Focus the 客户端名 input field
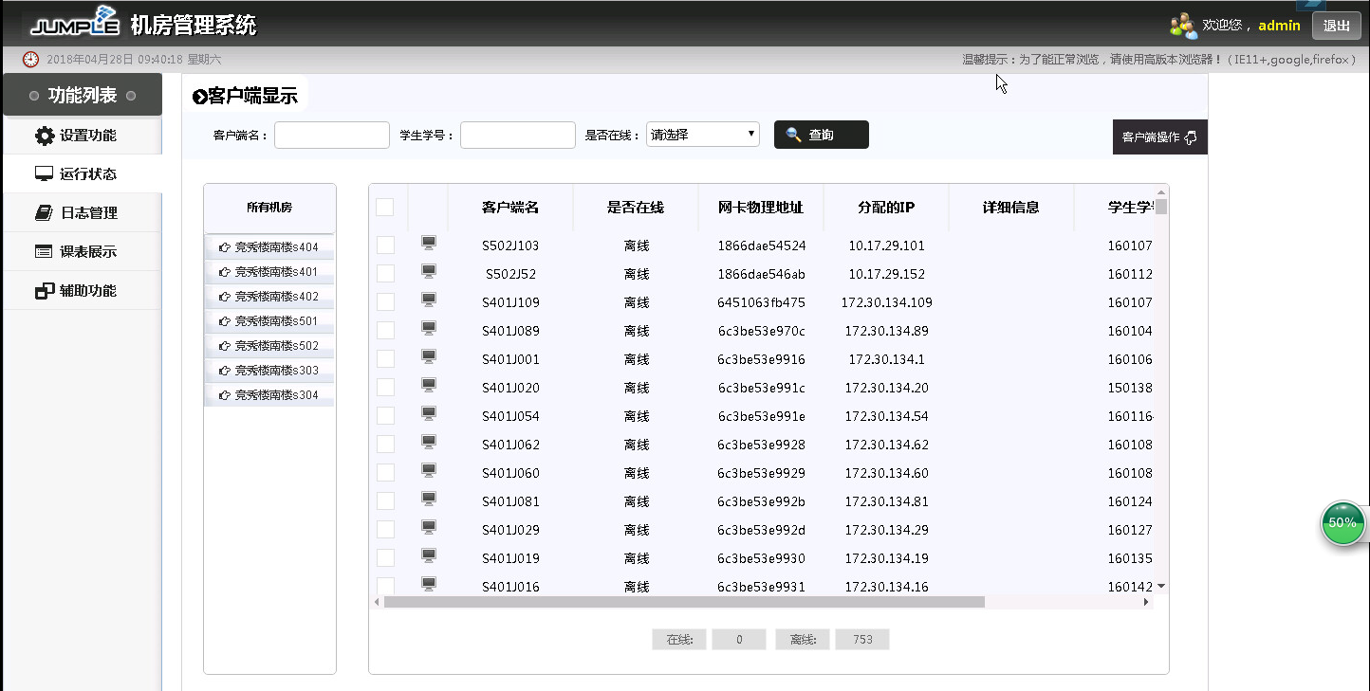Screen dimensions: 1370x691 coord(332,135)
